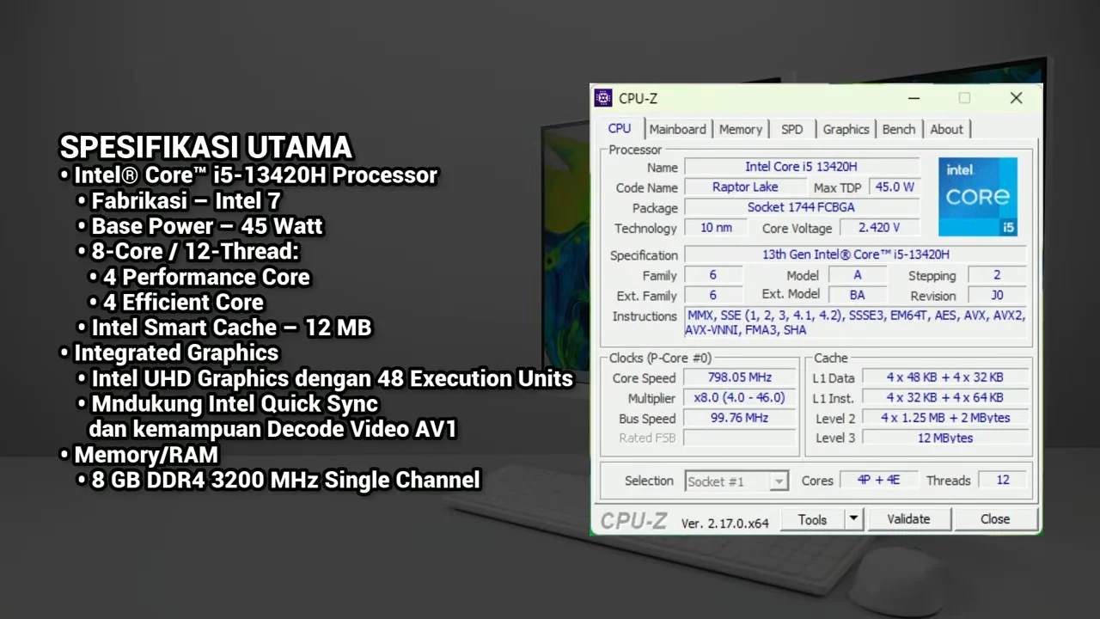Switch to the Mainboard tab
This screenshot has width=1100, height=619.
point(677,129)
